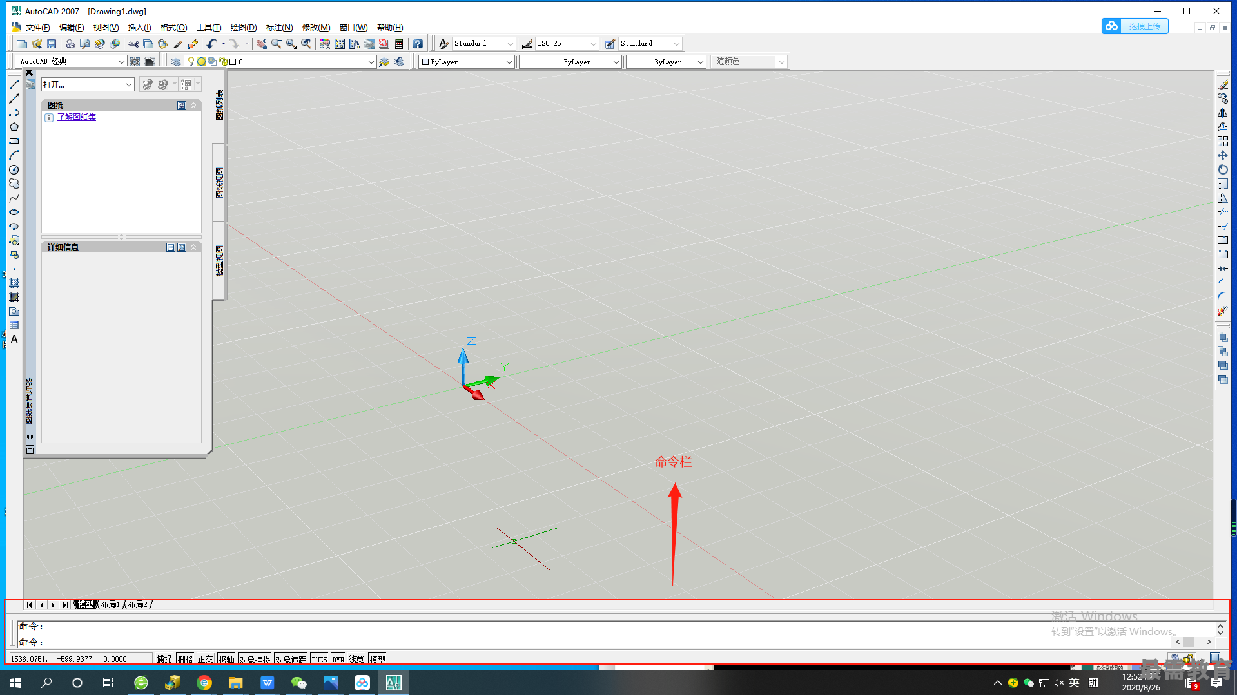Collapse the 图纸 panel section

pos(193,105)
